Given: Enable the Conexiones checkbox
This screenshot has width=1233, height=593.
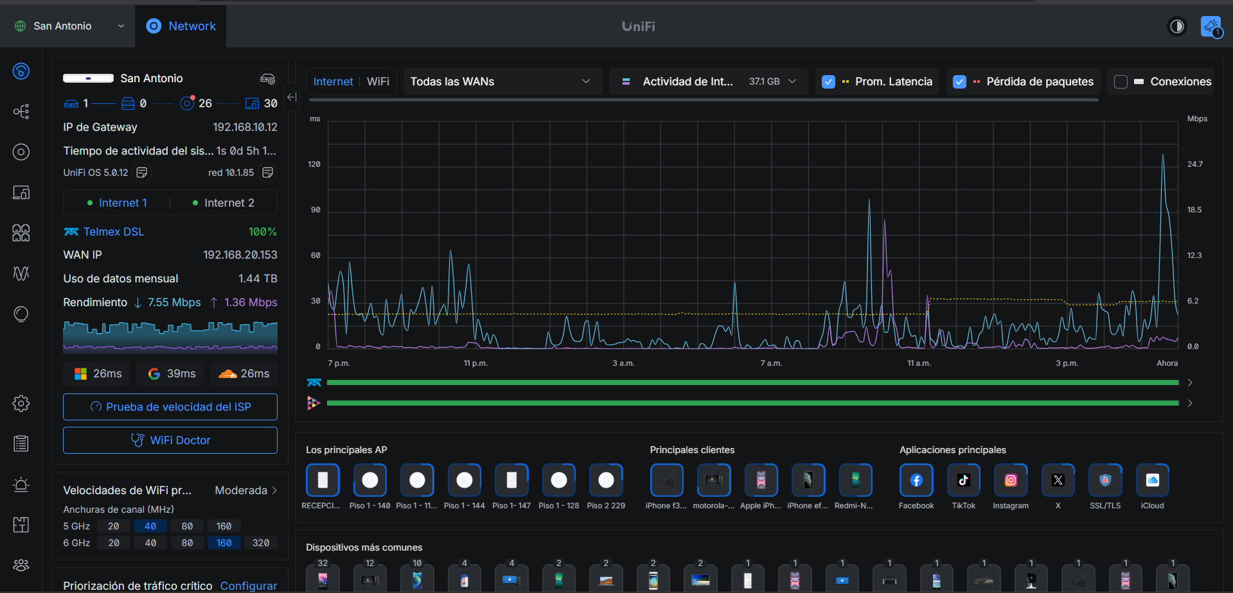Looking at the screenshot, I should coord(1121,82).
